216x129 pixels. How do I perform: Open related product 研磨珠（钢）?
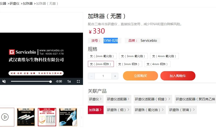tap(119, 110)
